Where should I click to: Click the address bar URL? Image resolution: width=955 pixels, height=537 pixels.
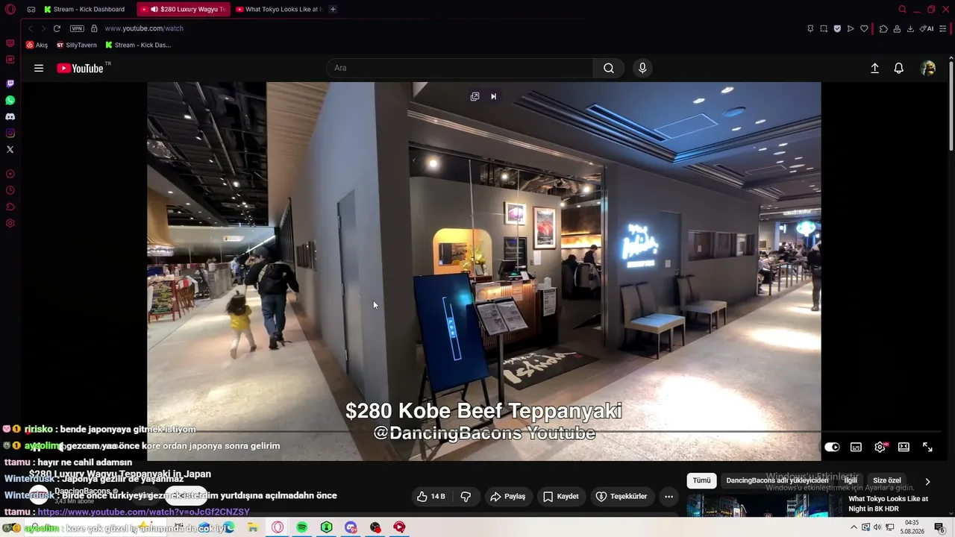coord(144,28)
